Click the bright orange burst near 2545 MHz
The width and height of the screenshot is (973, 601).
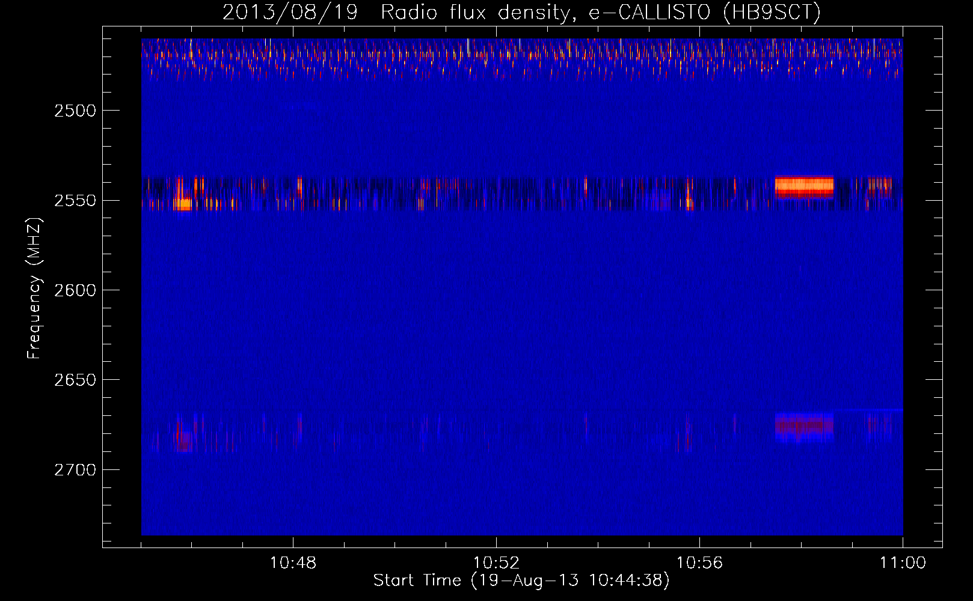[x=804, y=187]
